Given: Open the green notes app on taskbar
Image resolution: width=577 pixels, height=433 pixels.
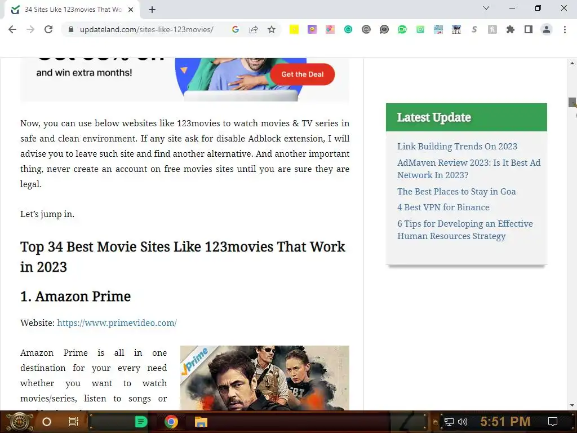Looking at the screenshot, I should [141, 422].
